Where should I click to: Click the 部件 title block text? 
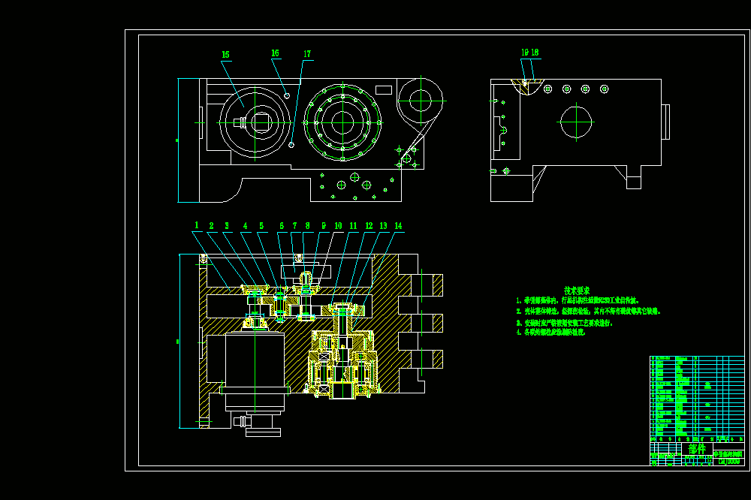pos(697,449)
